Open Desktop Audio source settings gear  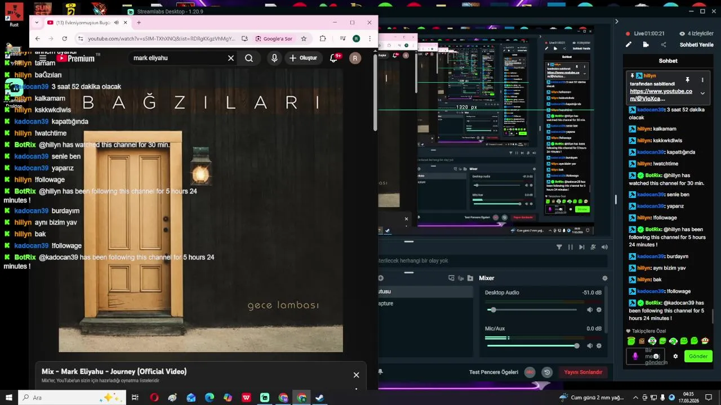point(599,310)
